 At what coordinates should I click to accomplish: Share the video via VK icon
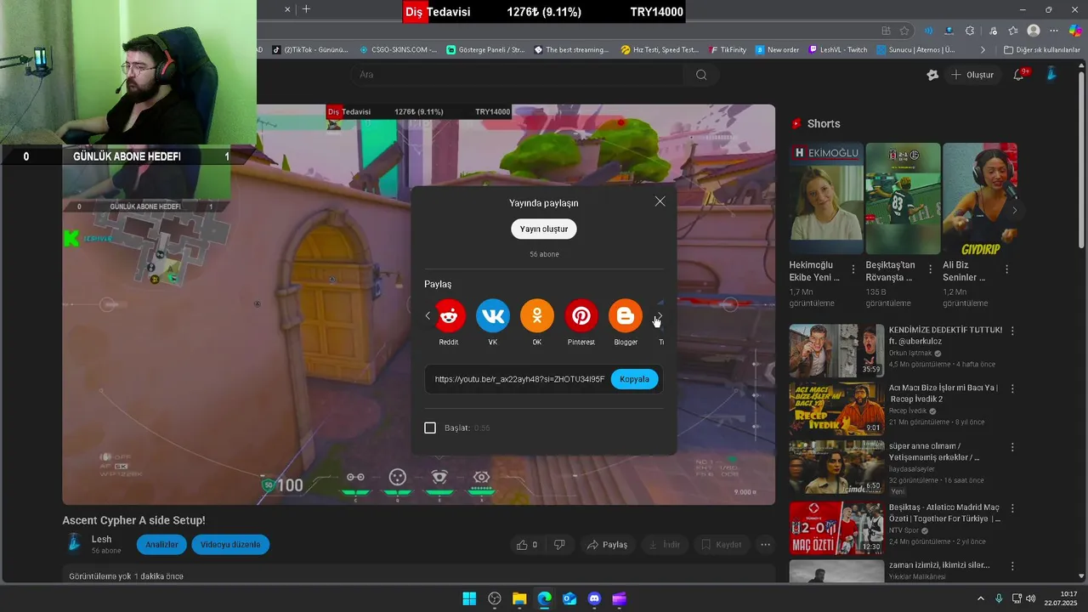tap(493, 316)
